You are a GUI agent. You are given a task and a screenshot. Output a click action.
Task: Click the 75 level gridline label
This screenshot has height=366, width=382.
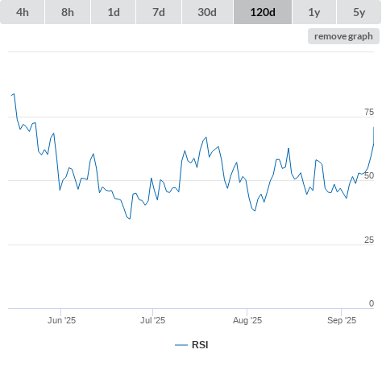click(369, 112)
